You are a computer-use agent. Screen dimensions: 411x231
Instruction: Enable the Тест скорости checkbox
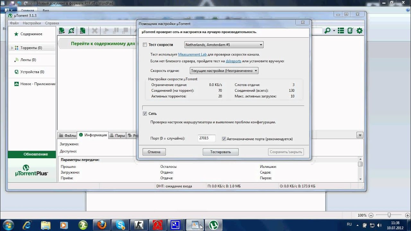[145, 45]
